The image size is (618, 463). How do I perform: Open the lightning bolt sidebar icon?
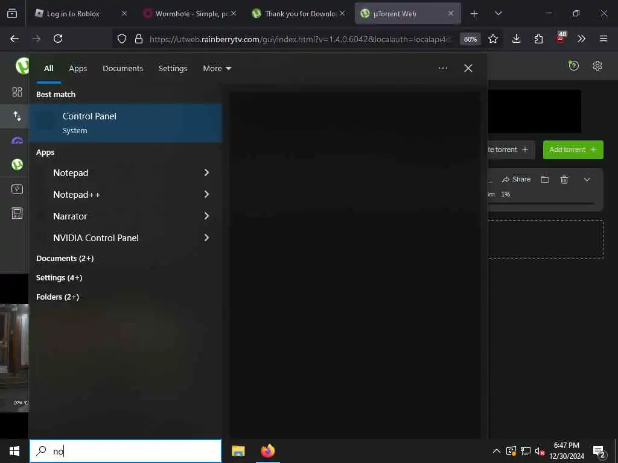[17, 189]
